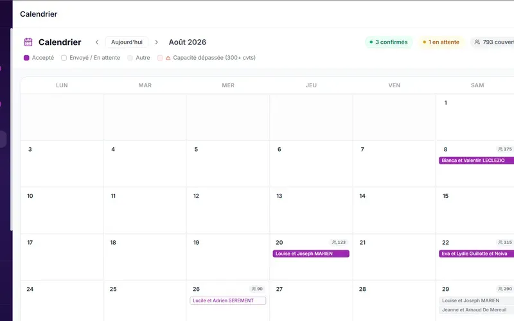
Task: Click the Capacité dépassée (300+ cvts) label
Action: click(x=215, y=58)
